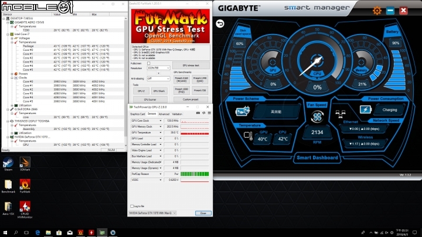Open the GPU Core Clock sensor dropdown
Image resolution: width=422 pixels, height=237 pixels.
pos(161,121)
